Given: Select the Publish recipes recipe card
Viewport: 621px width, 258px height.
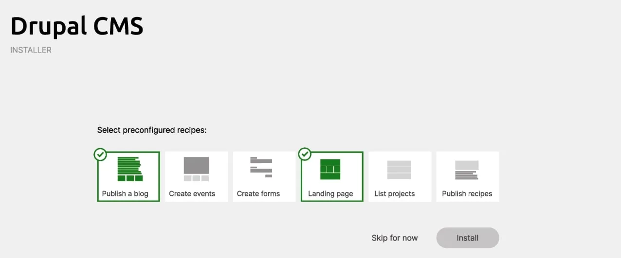Looking at the screenshot, I should (x=468, y=176).
